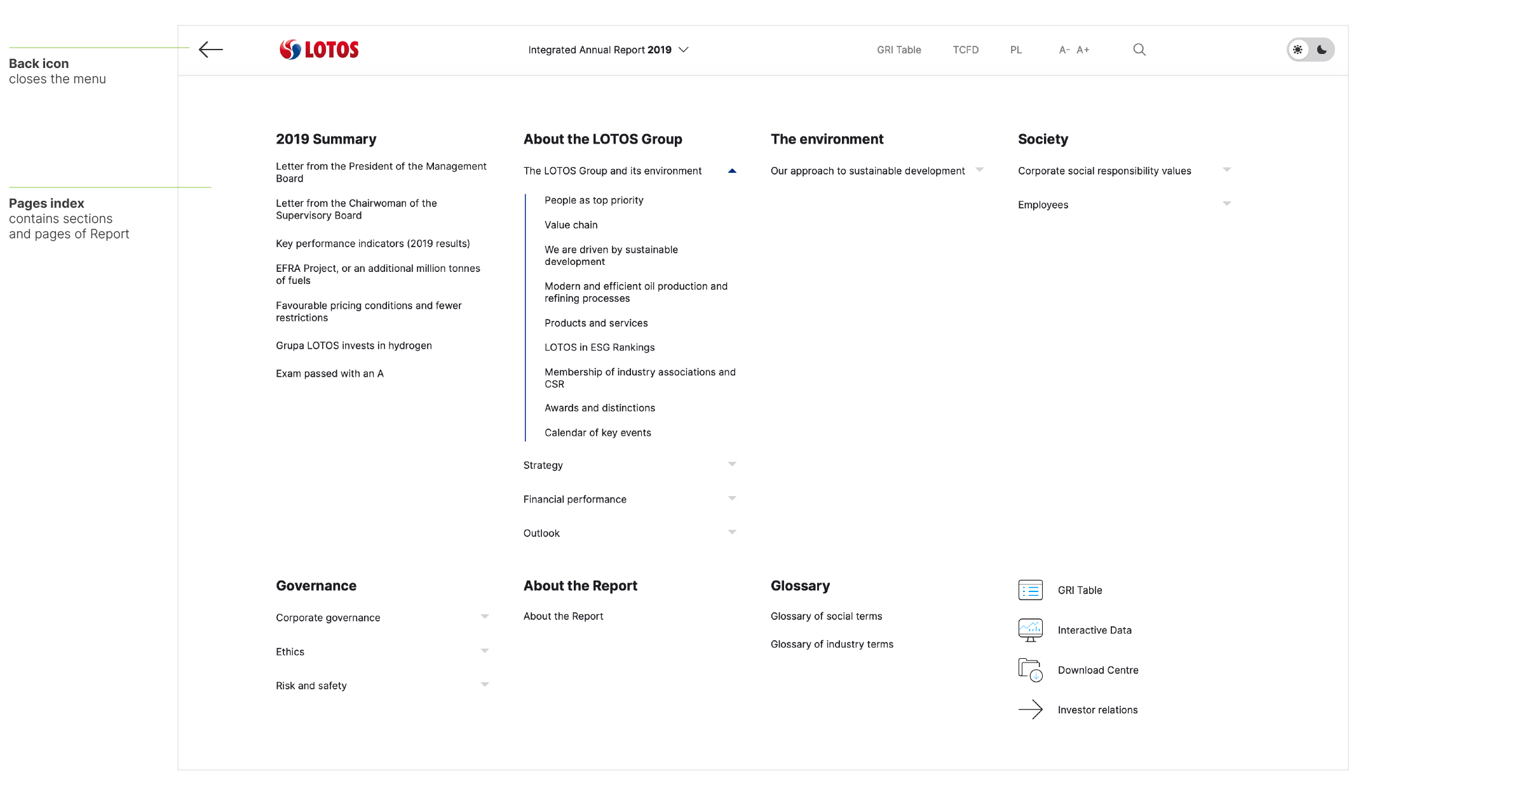Viewport: 1525px width, 789px height.
Task: Open Integrated Annual Report 2019 dropdown
Action: (608, 50)
